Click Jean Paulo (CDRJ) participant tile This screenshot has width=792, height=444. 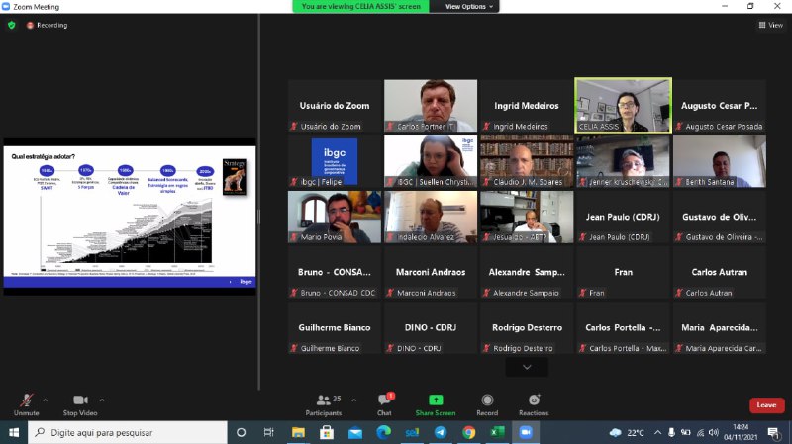coord(624,217)
